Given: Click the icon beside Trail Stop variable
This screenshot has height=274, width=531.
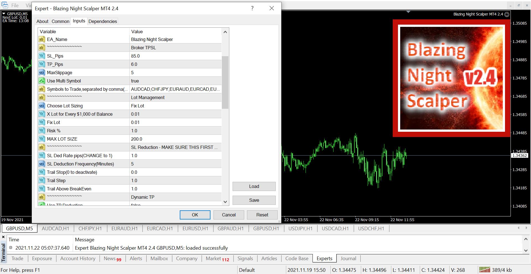Looking at the screenshot, I should 41,172.
